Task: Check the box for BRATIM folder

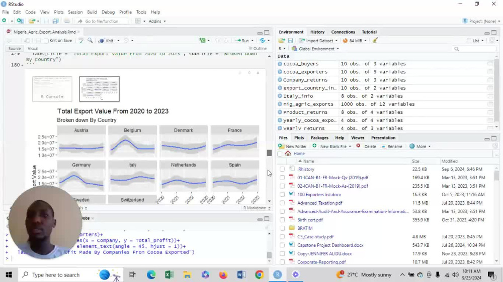Action: pyautogui.click(x=282, y=228)
